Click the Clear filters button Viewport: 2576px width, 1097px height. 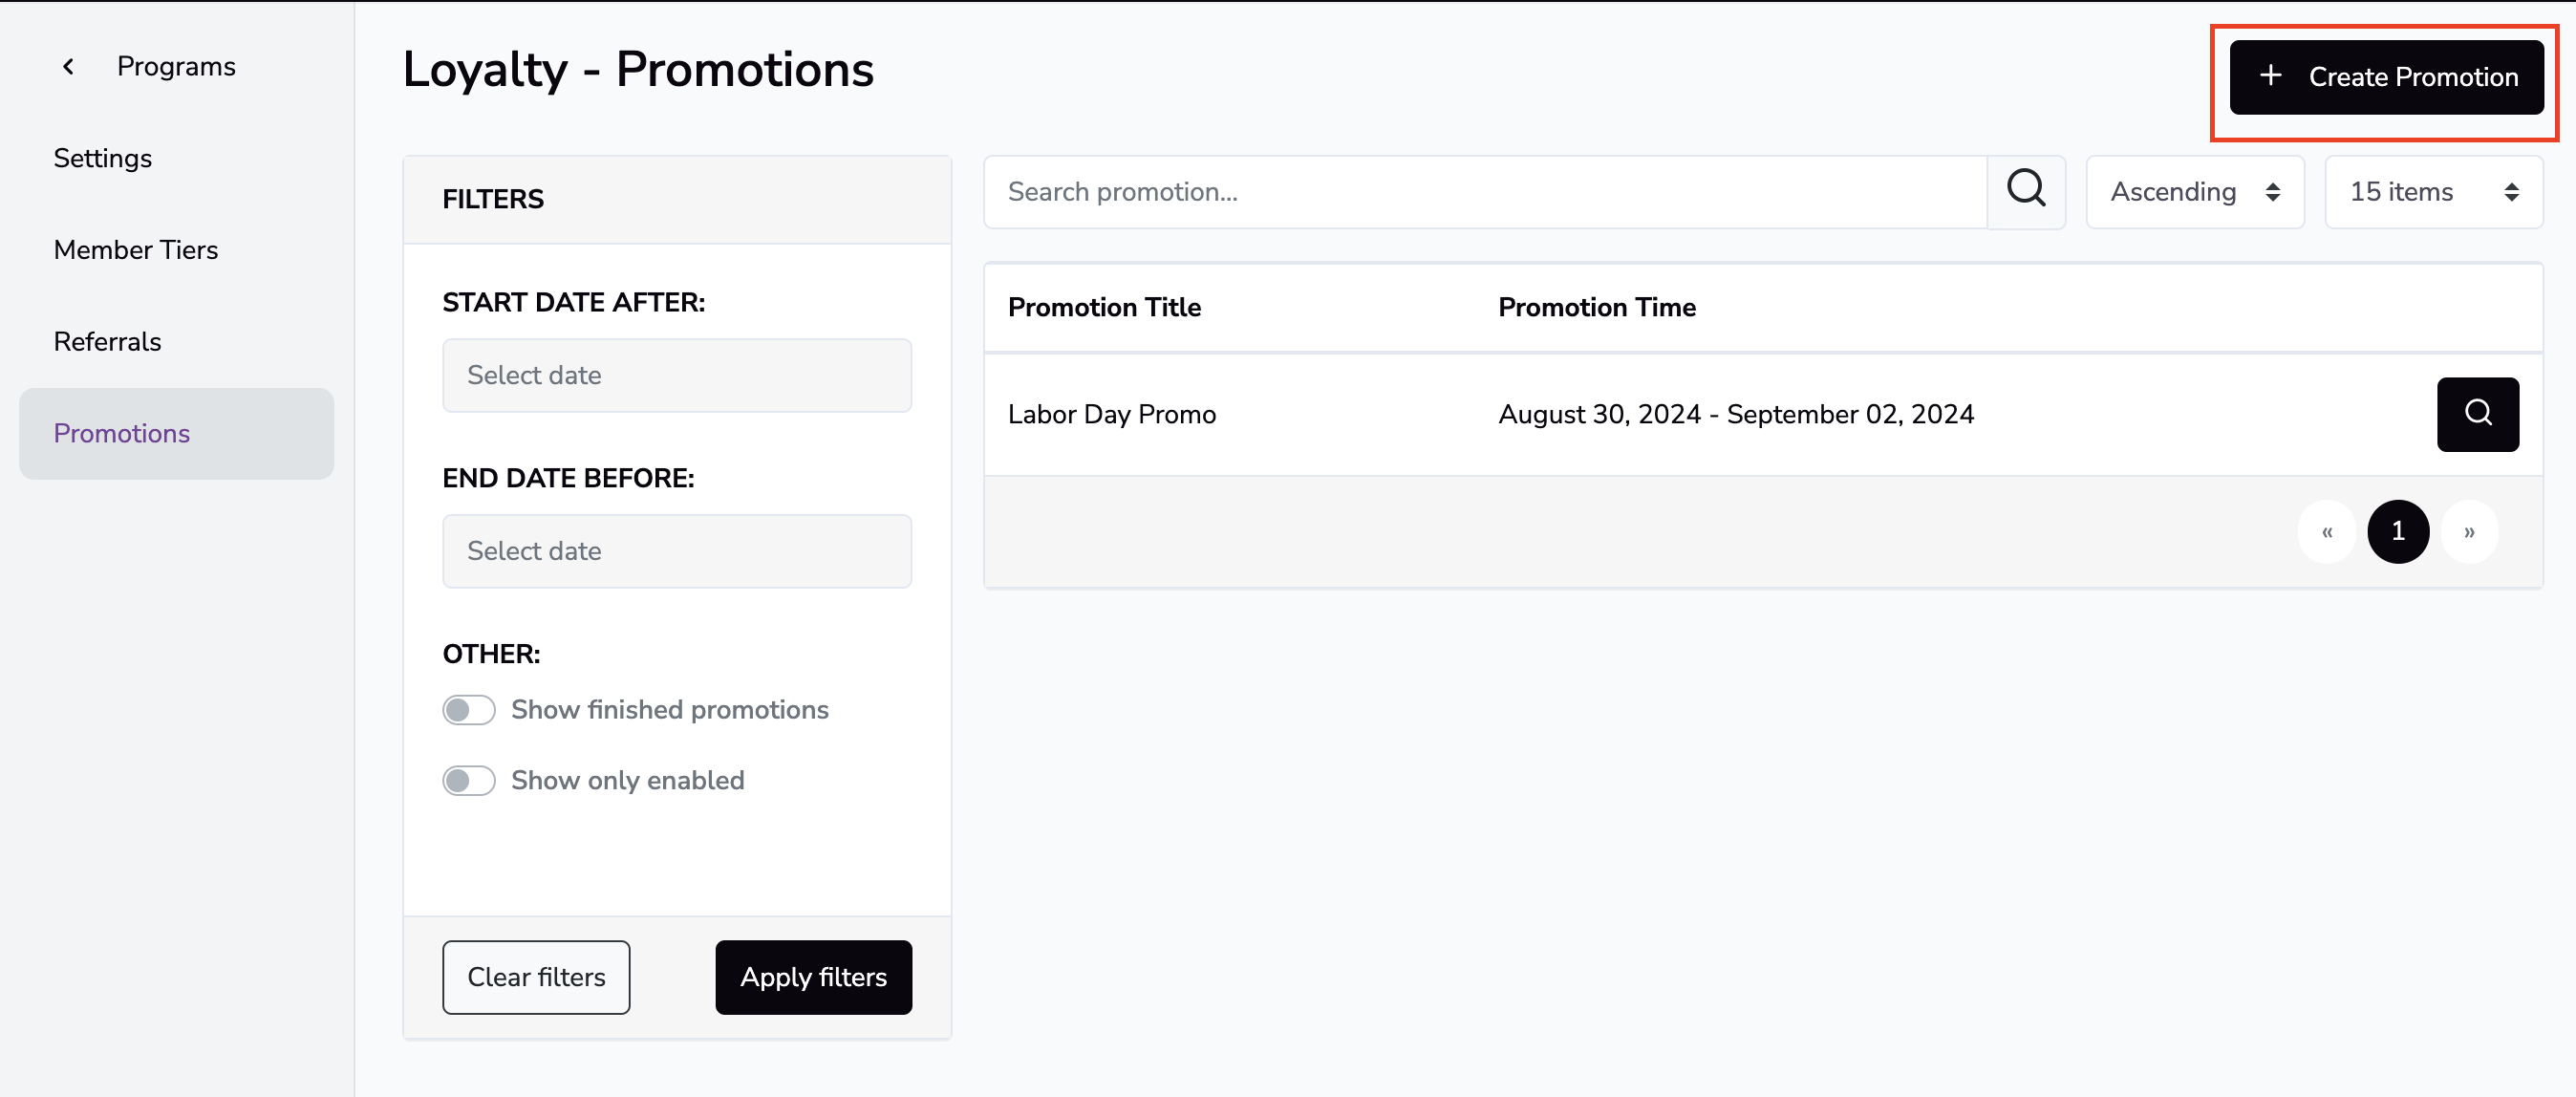point(536,977)
